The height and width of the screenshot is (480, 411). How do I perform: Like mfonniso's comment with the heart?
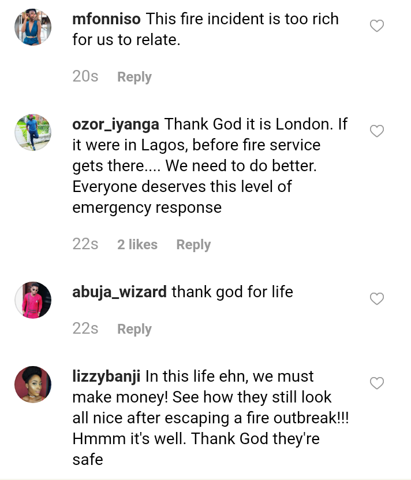377,26
